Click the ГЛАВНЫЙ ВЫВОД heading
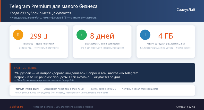 [x=25, y=68]
